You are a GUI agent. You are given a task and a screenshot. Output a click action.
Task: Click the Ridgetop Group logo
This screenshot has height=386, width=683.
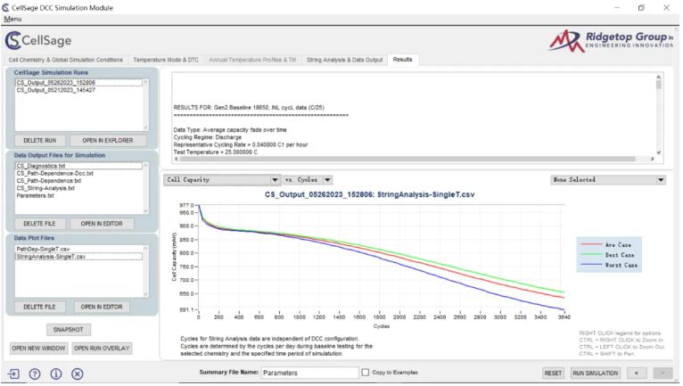[611, 41]
